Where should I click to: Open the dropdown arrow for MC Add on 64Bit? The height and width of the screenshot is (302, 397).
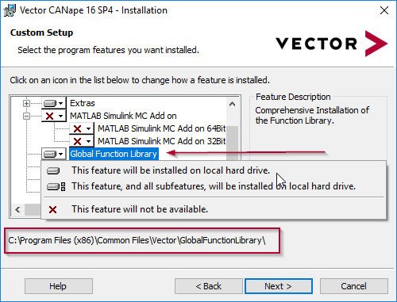click(88, 128)
